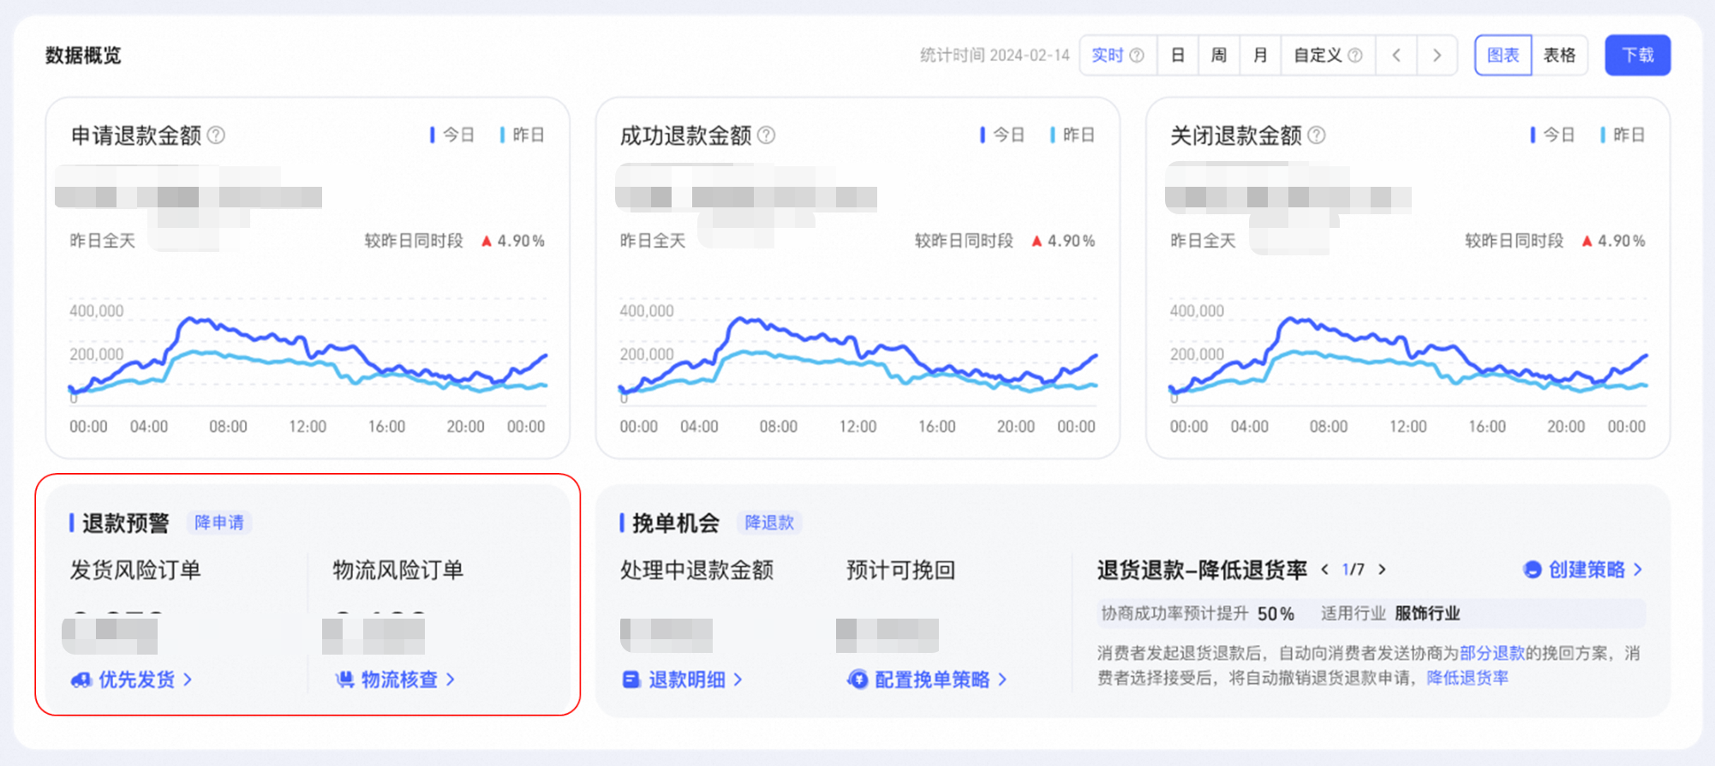Click the 服饰行业 industry text

pos(1427,613)
